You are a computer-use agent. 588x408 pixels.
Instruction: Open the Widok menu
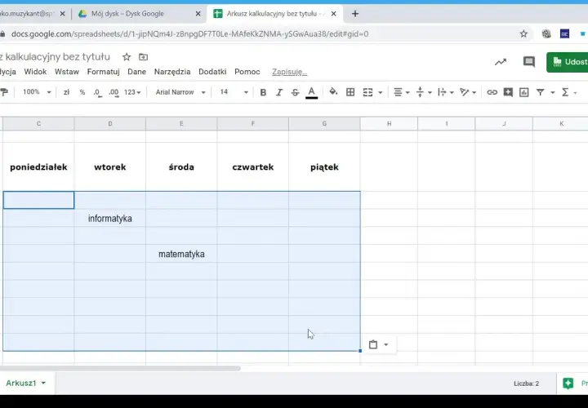35,72
